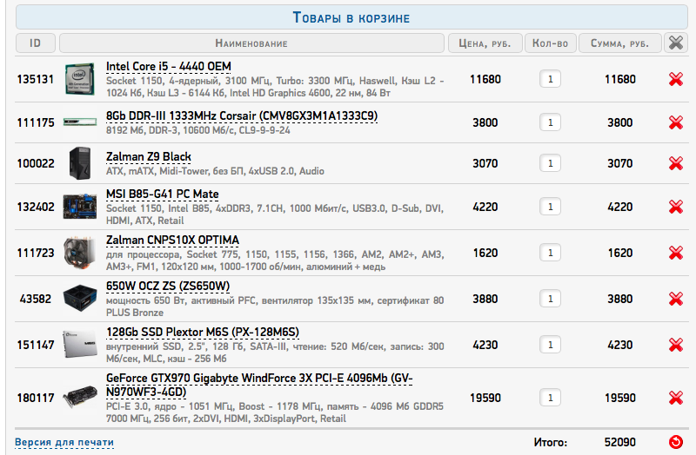Open Zalman CNPS10X OPTIMA product link
Viewport: 696px width, 455px height.
coord(172,241)
